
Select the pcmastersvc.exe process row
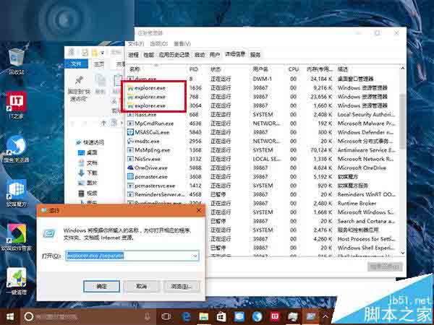(x=261, y=186)
